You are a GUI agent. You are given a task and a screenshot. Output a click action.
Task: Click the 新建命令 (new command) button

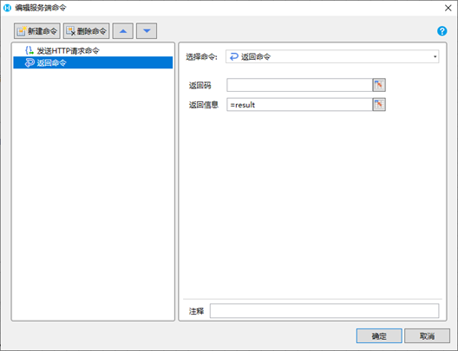37,31
